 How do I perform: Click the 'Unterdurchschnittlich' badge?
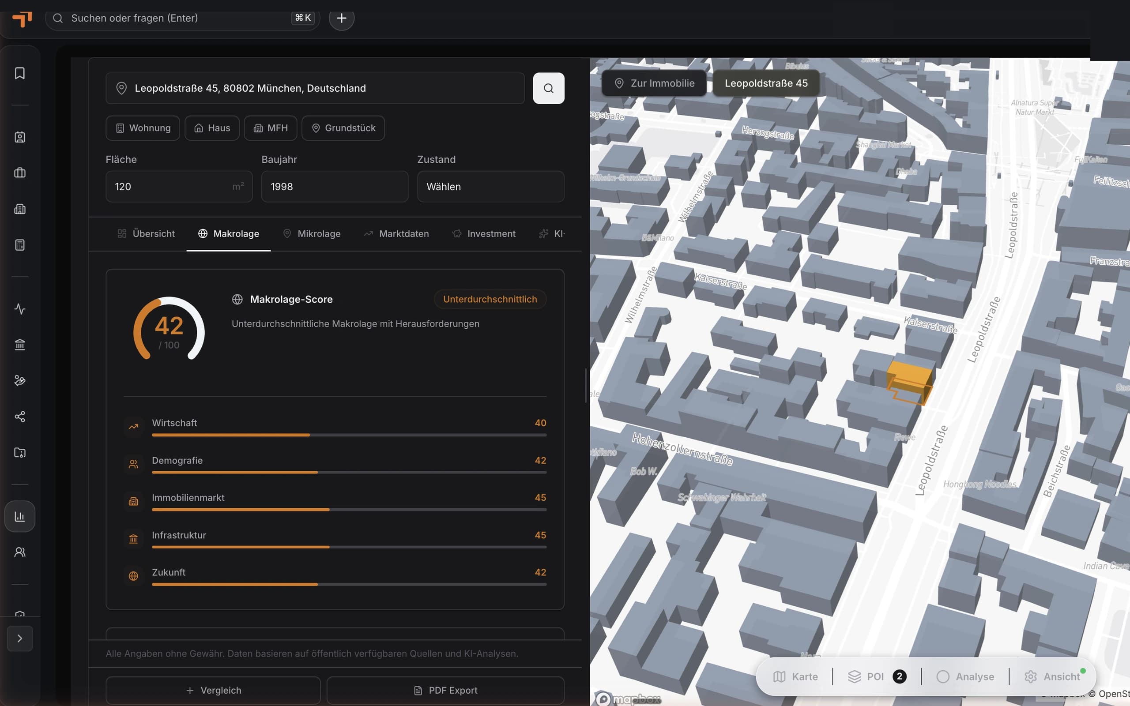(x=490, y=299)
